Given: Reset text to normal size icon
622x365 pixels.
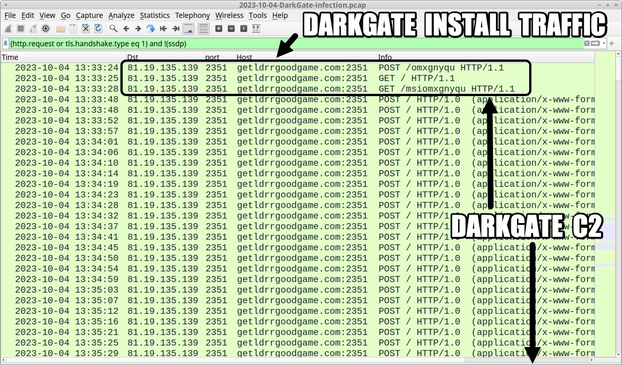Looking at the screenshot, I should [x=244, y=29].
